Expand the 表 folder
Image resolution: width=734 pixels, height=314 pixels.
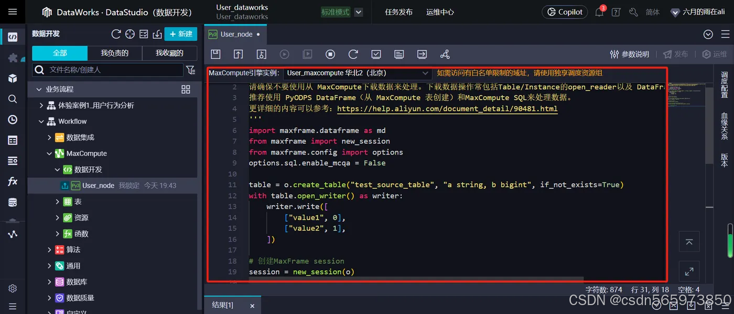pos(58,202)
